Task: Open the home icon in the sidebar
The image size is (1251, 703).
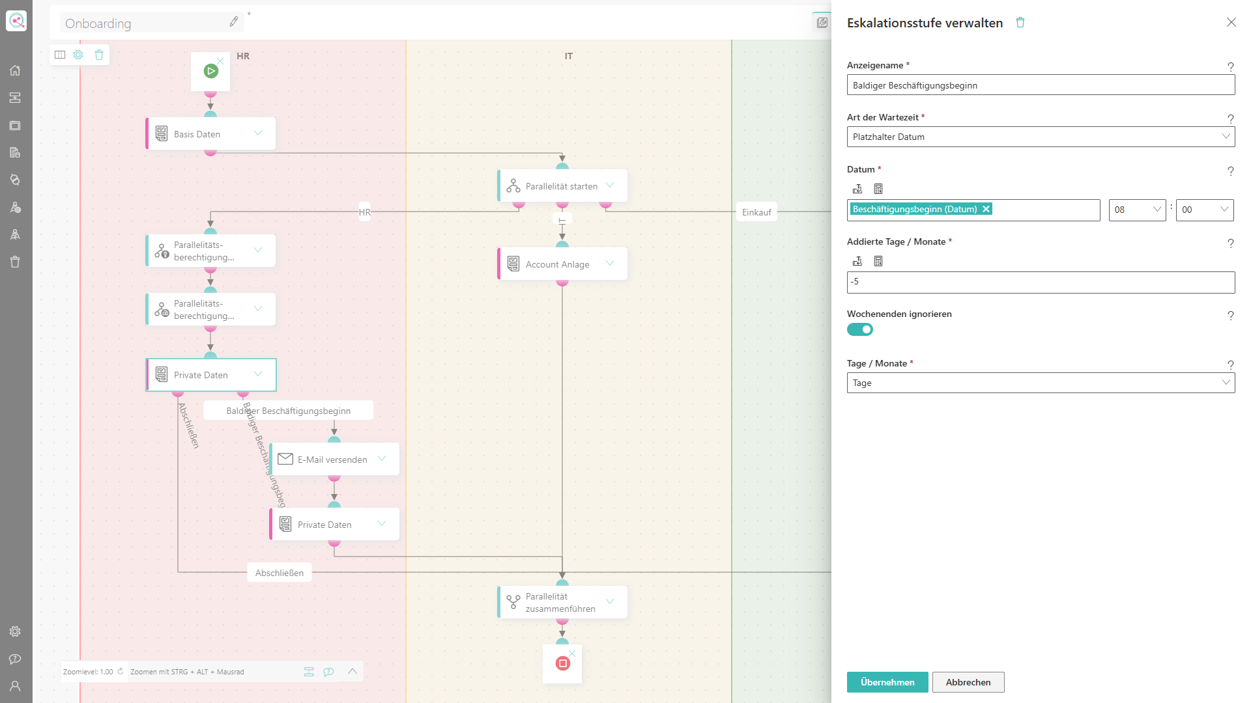Action: click(15, 70)
